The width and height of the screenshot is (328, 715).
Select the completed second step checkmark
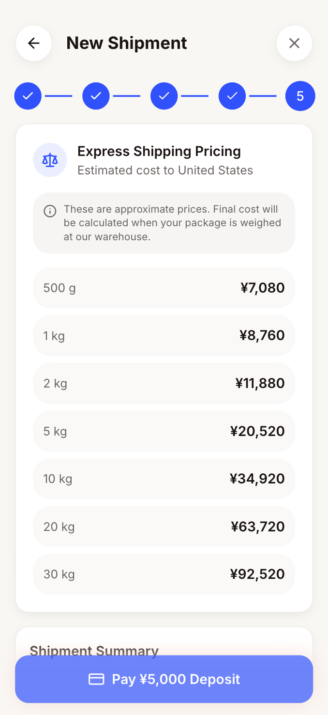tap(96, 96)
